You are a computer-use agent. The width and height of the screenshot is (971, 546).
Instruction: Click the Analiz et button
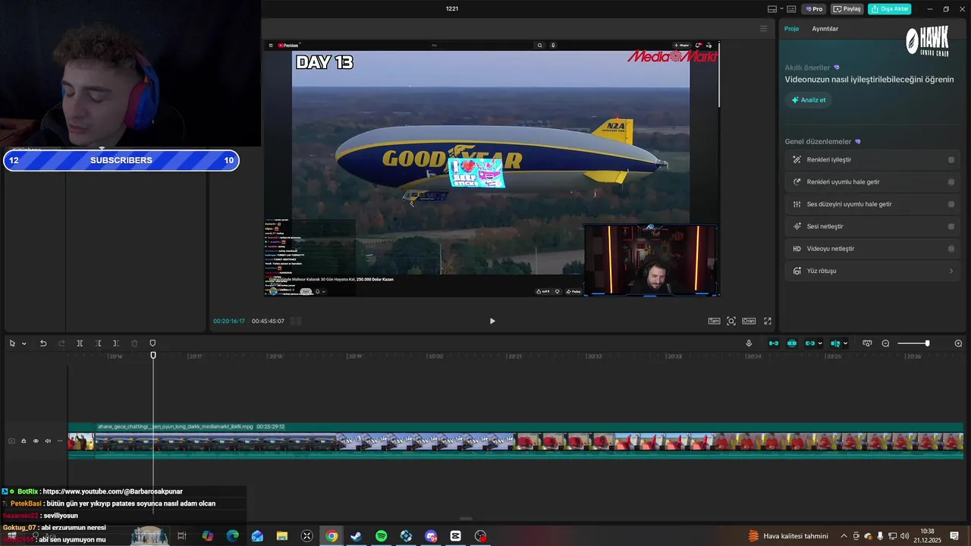coord(809,100)
